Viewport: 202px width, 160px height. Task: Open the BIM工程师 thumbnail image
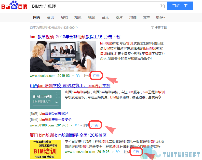click(45, 99)
